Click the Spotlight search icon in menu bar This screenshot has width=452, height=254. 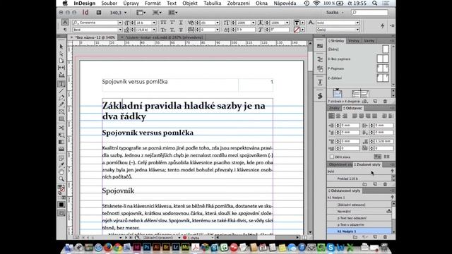374,3
